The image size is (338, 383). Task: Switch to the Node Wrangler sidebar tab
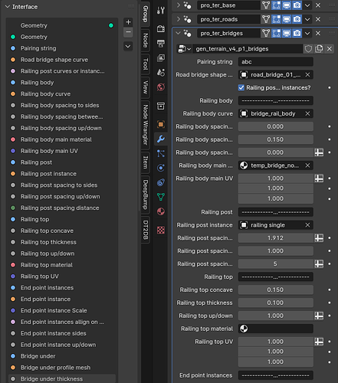tap(146, 125)
